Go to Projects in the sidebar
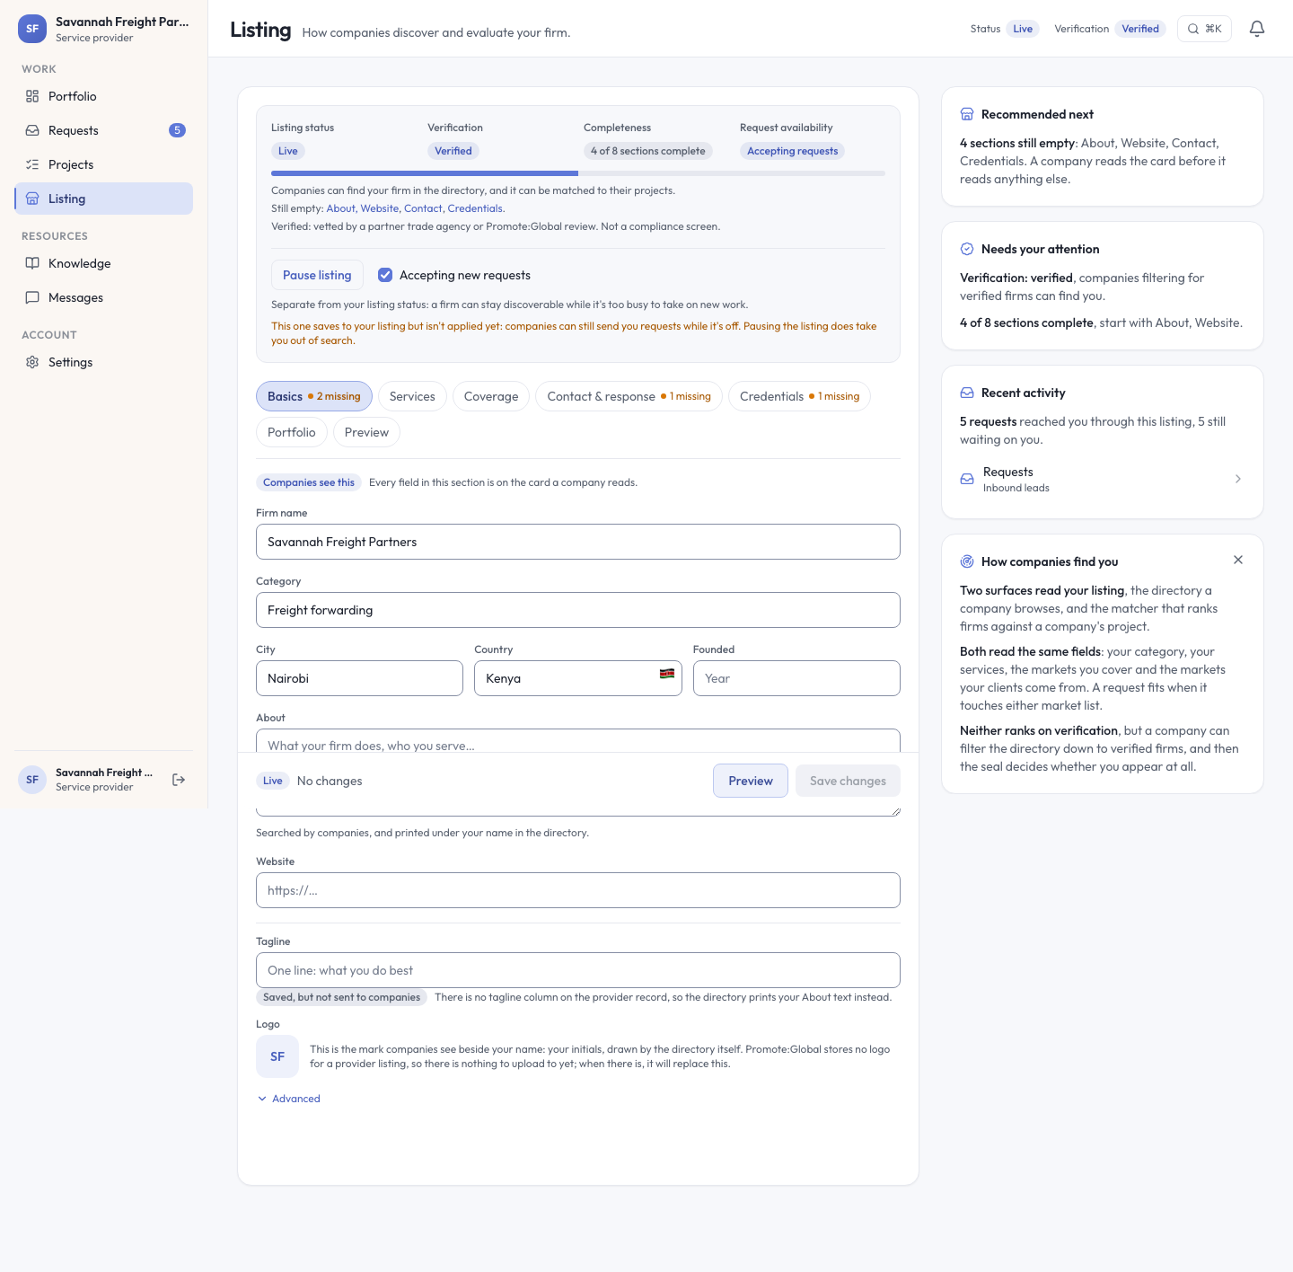 coord(103,164)
